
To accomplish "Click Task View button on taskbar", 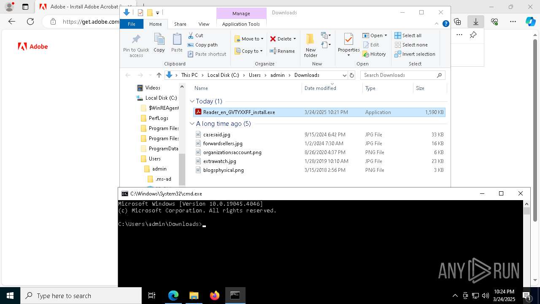I will (x=152, y=296).
